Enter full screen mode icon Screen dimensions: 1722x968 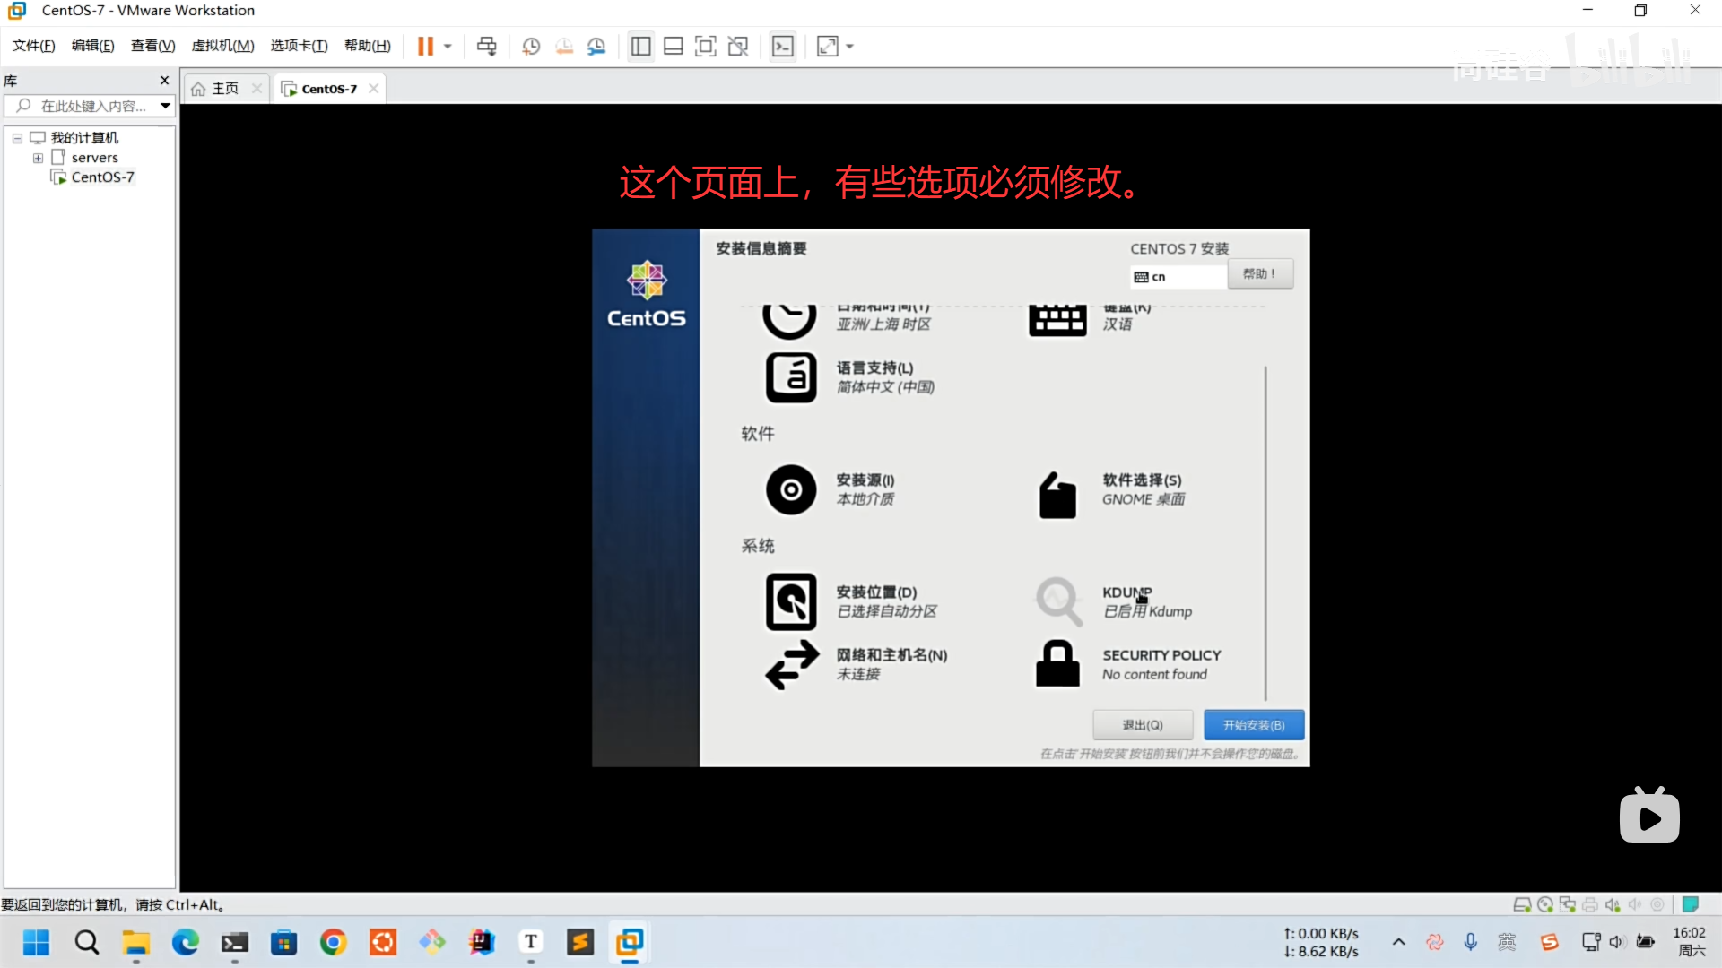pyautogui.click(x=706, y=47)
